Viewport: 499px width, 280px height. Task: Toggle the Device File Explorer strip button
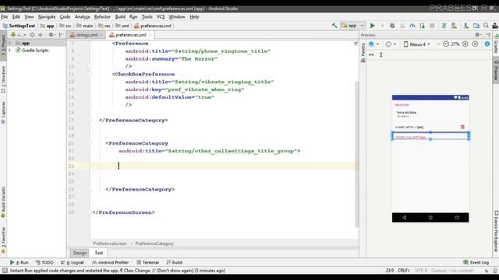pos(496,231)
